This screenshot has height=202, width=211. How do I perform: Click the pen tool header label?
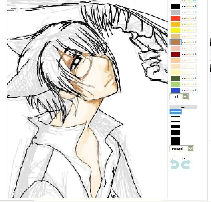pos(183,107)
